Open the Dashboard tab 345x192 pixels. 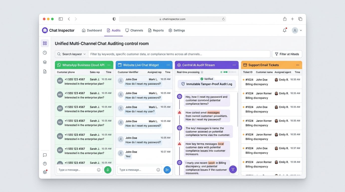click(x=92, y=30)
